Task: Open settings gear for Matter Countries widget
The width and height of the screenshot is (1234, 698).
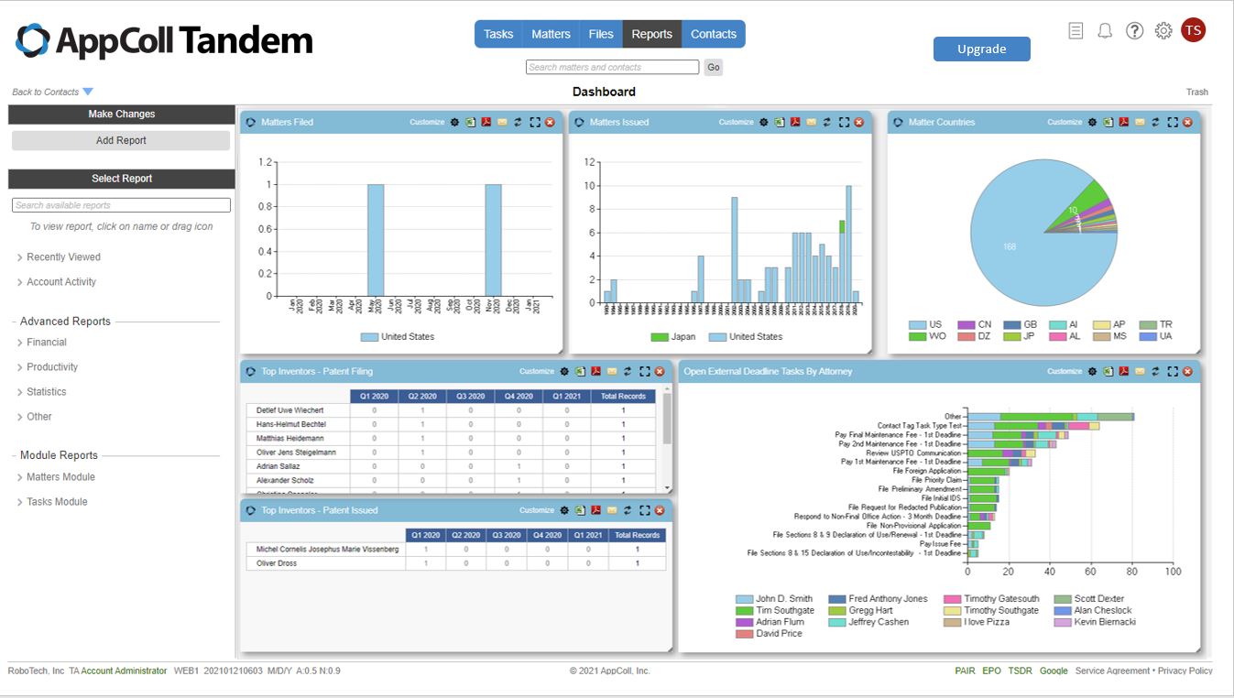Action: tap(1092, 121)
